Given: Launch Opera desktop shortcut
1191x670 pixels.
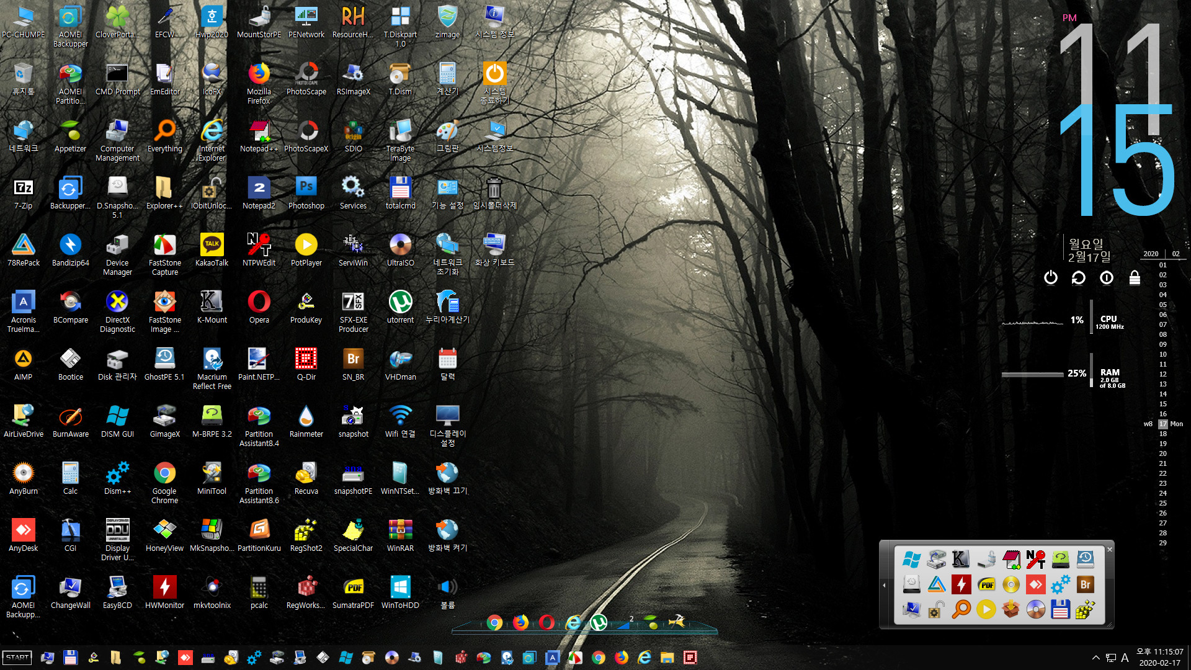Looking at the screenshot, I should [x=259, y=307].
